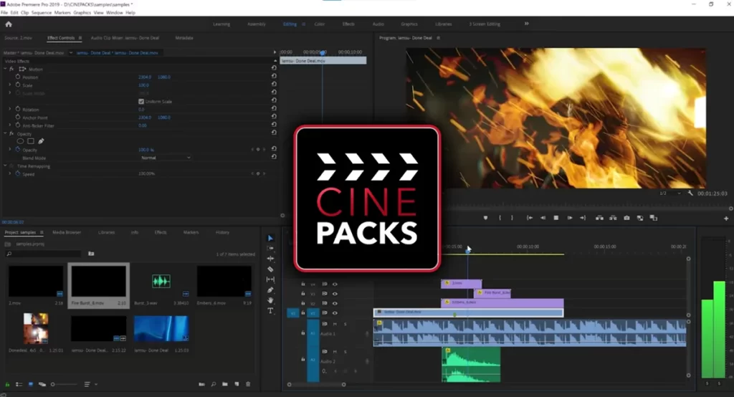734x397 pixels.
Task: Open the playback resolution 1/2 dropdown
Action: click(x=670, y=193)
